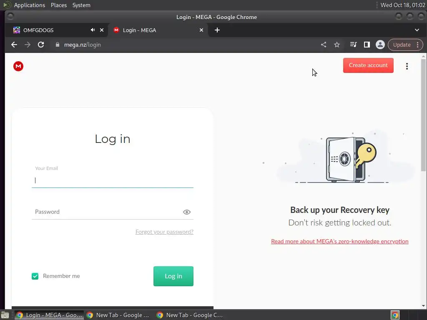Click the MEGA logo icon

(18, 66)
